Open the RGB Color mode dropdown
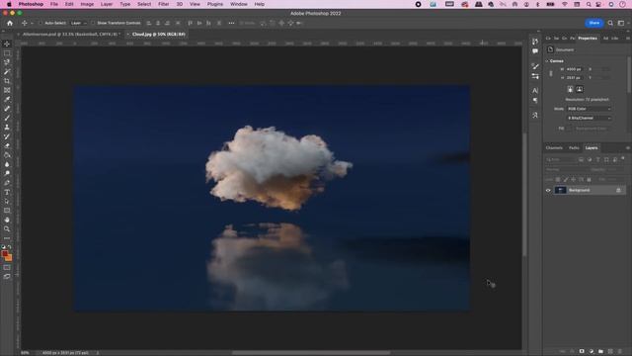 pos(589,109)
